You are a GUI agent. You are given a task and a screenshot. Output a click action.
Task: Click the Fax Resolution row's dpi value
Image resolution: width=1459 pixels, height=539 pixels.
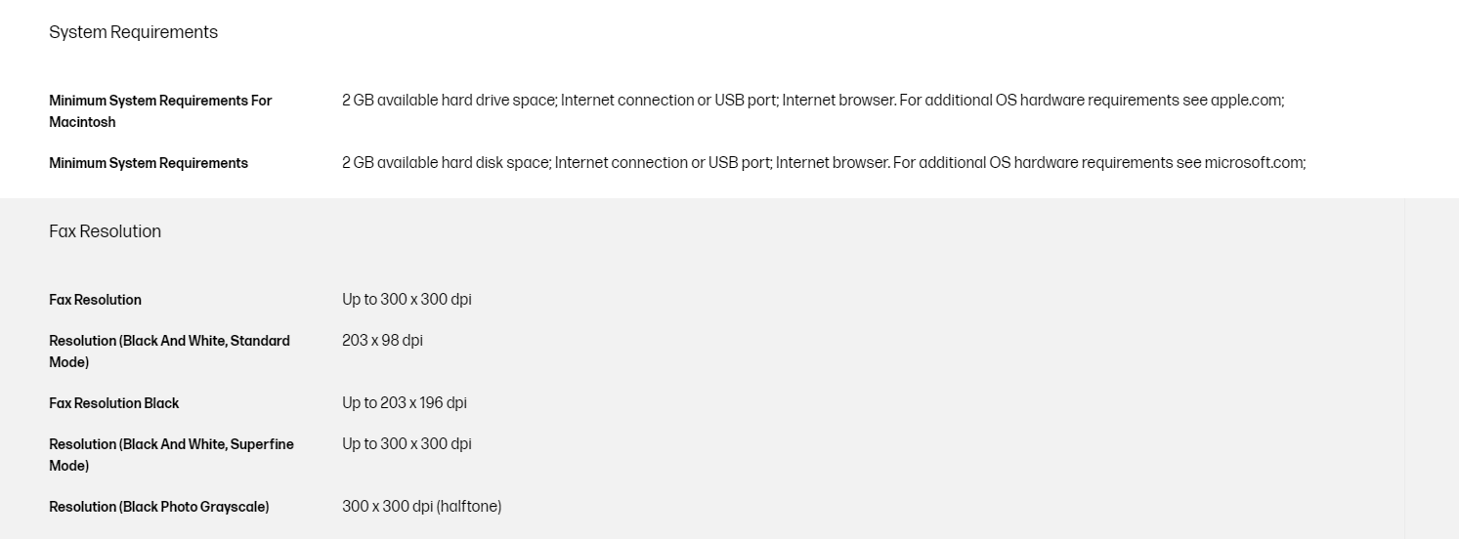click(407, 300)
